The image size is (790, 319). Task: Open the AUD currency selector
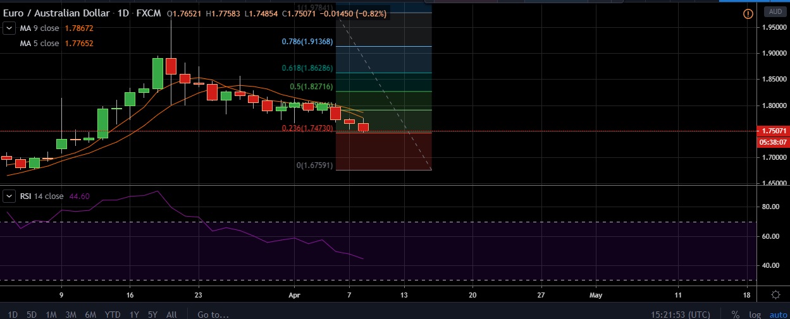pos(774,12)
